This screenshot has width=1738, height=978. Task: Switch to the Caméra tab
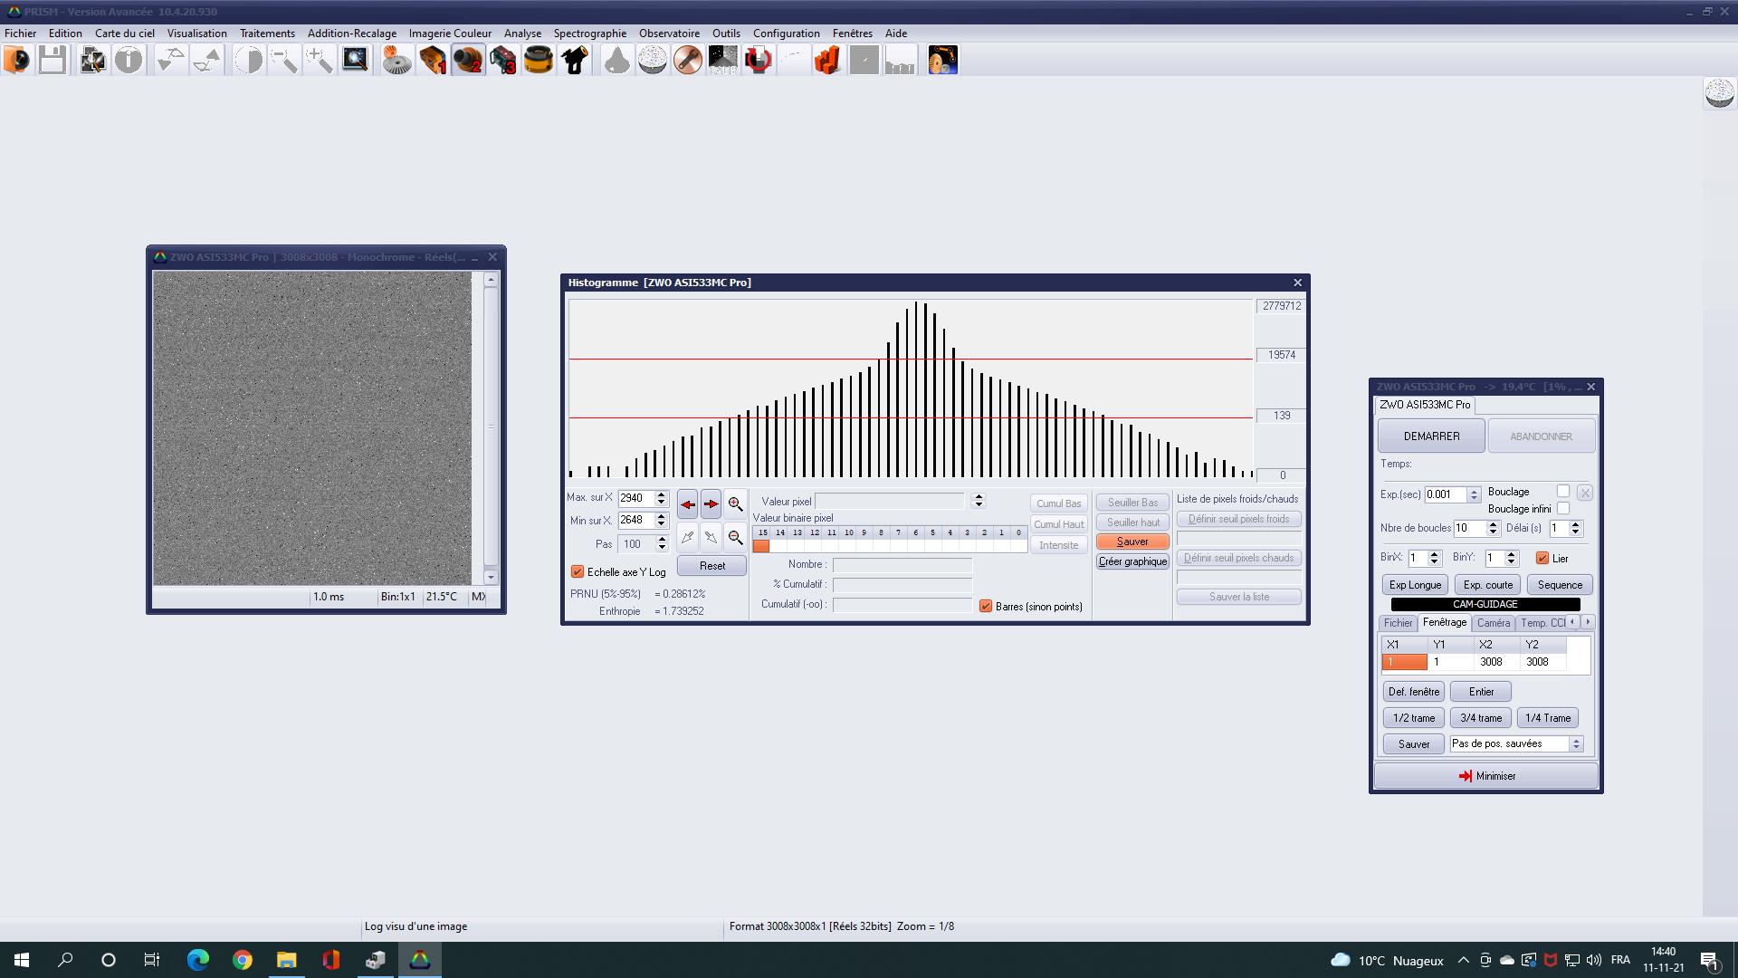1493,623
